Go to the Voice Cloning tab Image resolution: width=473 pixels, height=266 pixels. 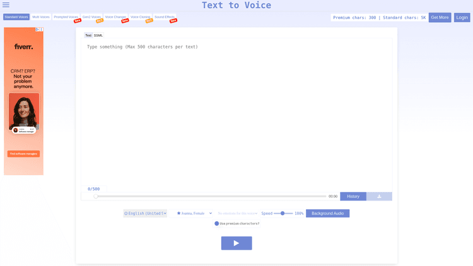pyautogui.click(x=140, y=17)
